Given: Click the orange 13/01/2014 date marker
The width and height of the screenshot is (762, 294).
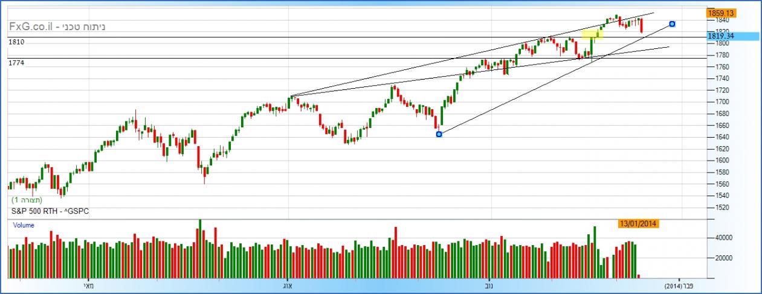Looking at the screenshot, I should click(638, 223).
